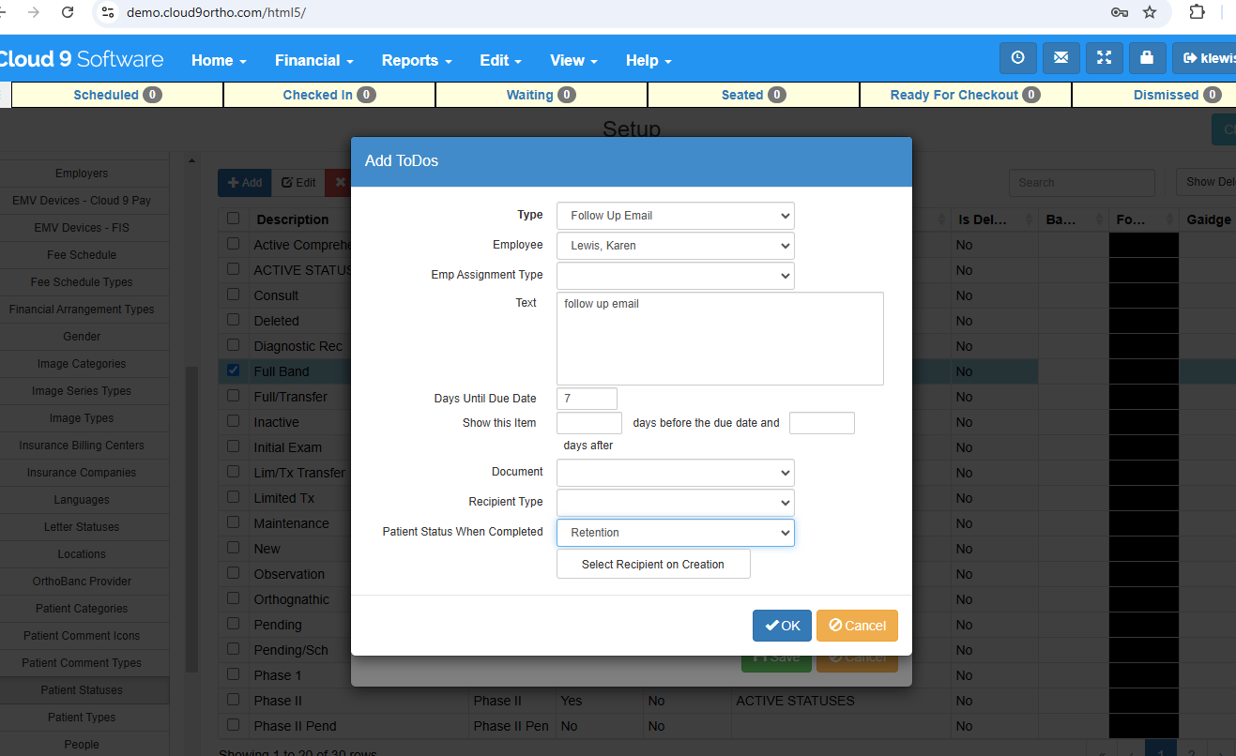Viewport: 1236px width, 756px height.
Task: Open the Recipient Type dropdown
Action: pos(676,503)
